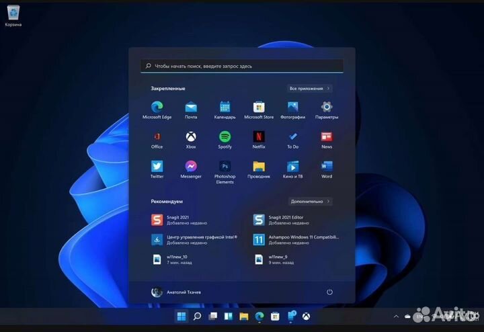The width and height of the screenshot is (484, 332).
Task: Open Task View on the taskbar
Action: coord(212,317)
